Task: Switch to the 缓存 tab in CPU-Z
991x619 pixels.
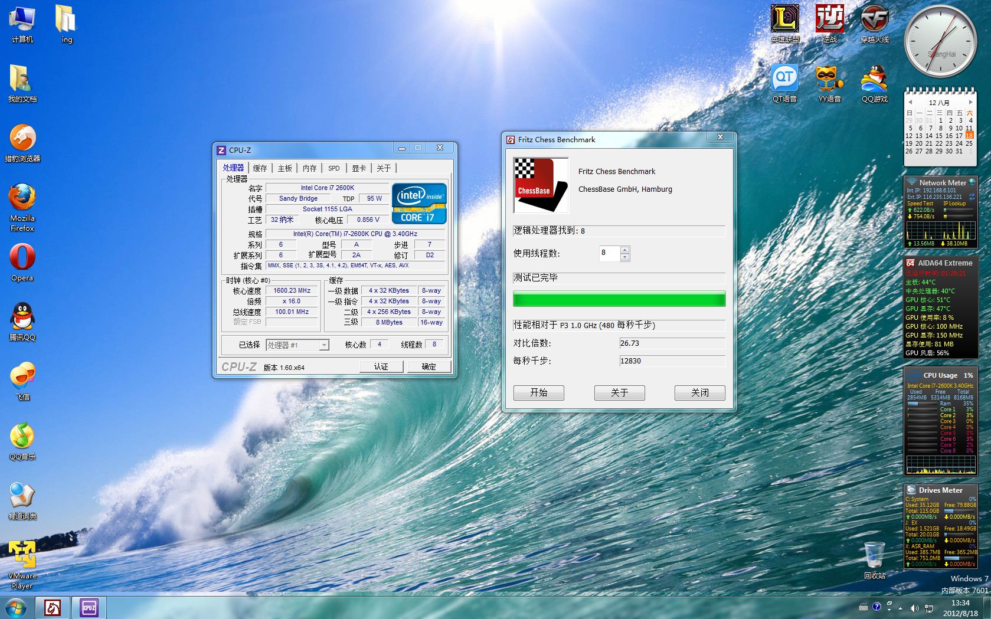Action: 260,168
